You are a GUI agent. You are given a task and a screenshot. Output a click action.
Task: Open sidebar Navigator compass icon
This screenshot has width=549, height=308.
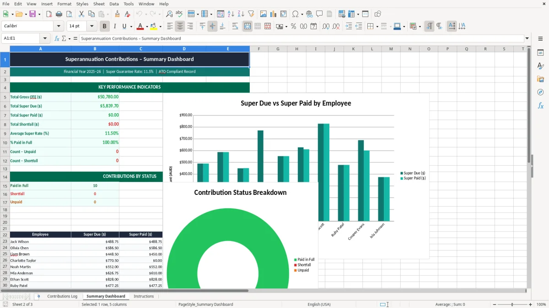(540, 92)
